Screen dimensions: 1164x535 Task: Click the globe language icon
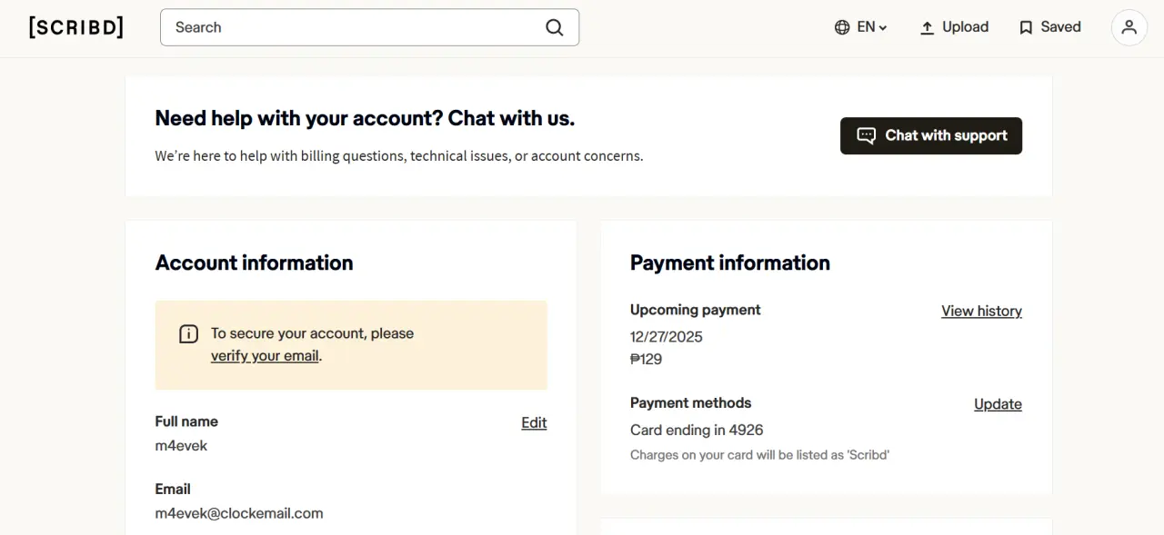click(842, 27)
